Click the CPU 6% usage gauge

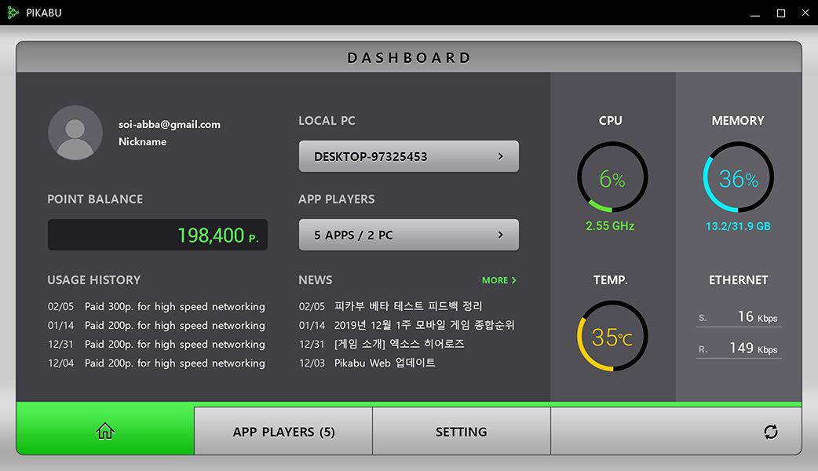[612, 177]
